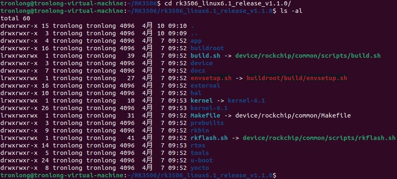Viewport: 397px width, 179px height.
Task: Click the time '09:53' in the rtos row
Action: (177, 145)
